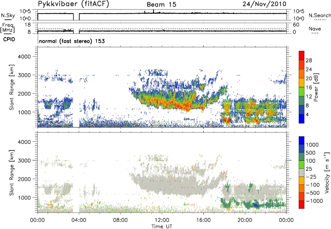Viewport: 331px width, 229px height.
Task: Click the text "normal (fast stereo) 153"
Action: [x=72, y=41]
